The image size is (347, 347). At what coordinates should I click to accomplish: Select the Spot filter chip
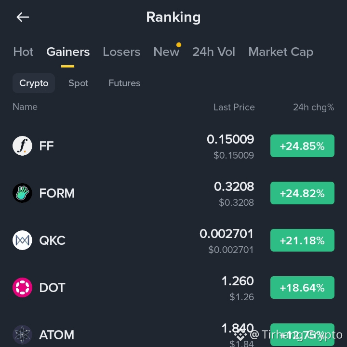coord(79,83)
